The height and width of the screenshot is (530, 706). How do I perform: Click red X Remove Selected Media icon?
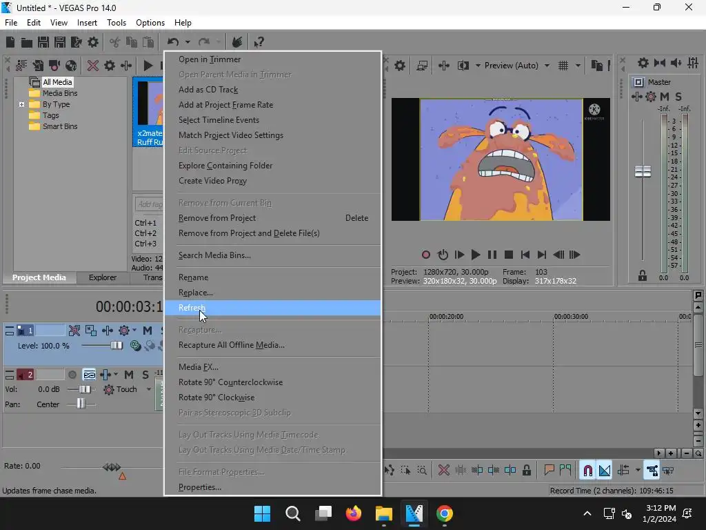pos(93,66)
